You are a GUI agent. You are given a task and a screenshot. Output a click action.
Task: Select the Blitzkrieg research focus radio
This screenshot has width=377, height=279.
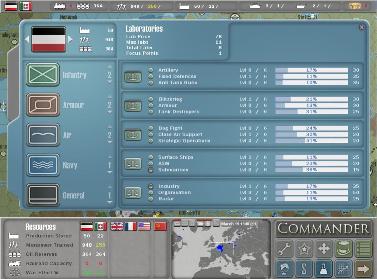pos(151,99)
